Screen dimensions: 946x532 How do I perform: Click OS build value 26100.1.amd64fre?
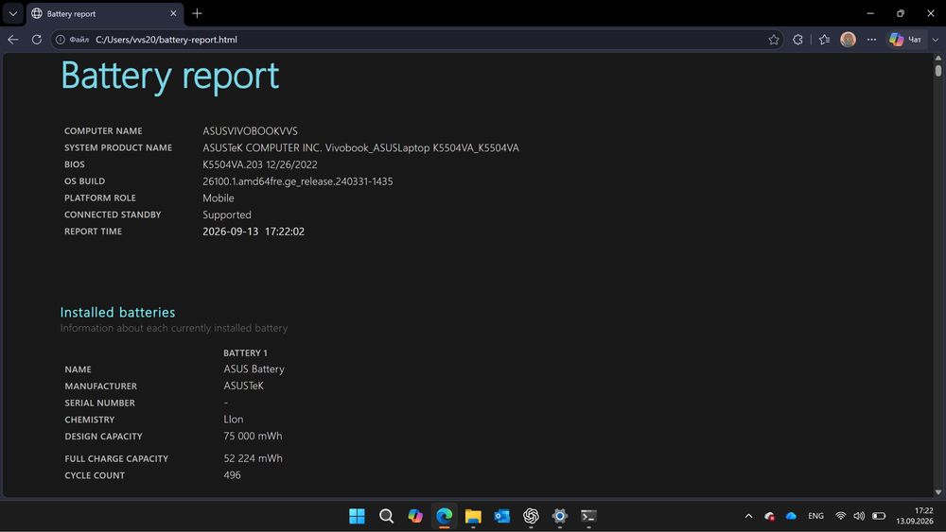(297, 181)
